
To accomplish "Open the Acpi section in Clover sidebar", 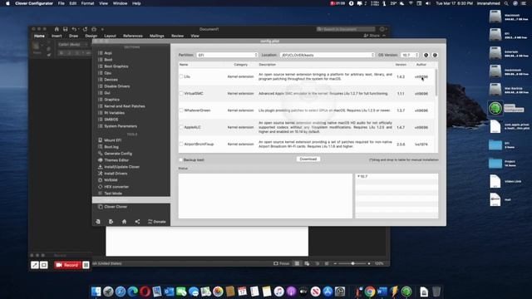I will 108,53.
